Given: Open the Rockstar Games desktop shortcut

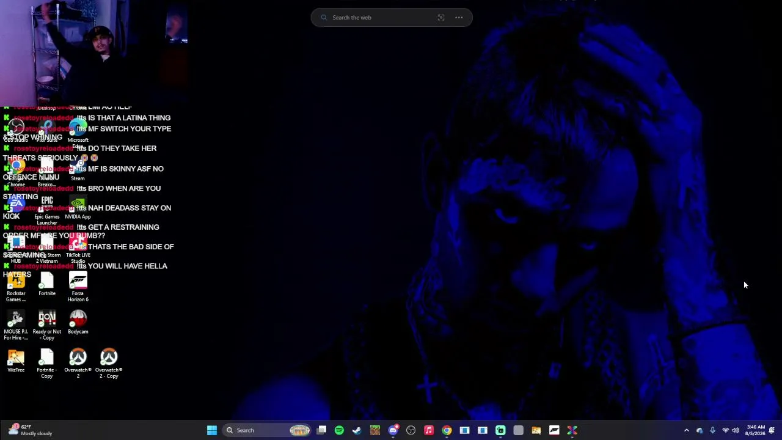Looking at the screenshot, I should (16, 288).
